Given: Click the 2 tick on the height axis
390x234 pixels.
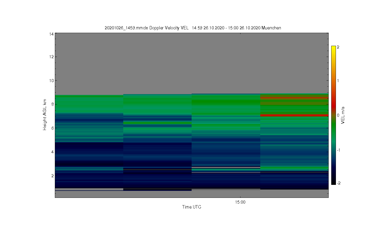Looking at the screenshot, I should click(53, 176).
